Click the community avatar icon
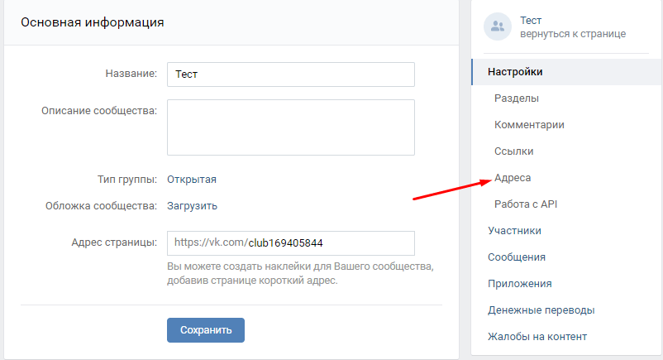Viewport: 663px width, 360px height. (498, 26)
